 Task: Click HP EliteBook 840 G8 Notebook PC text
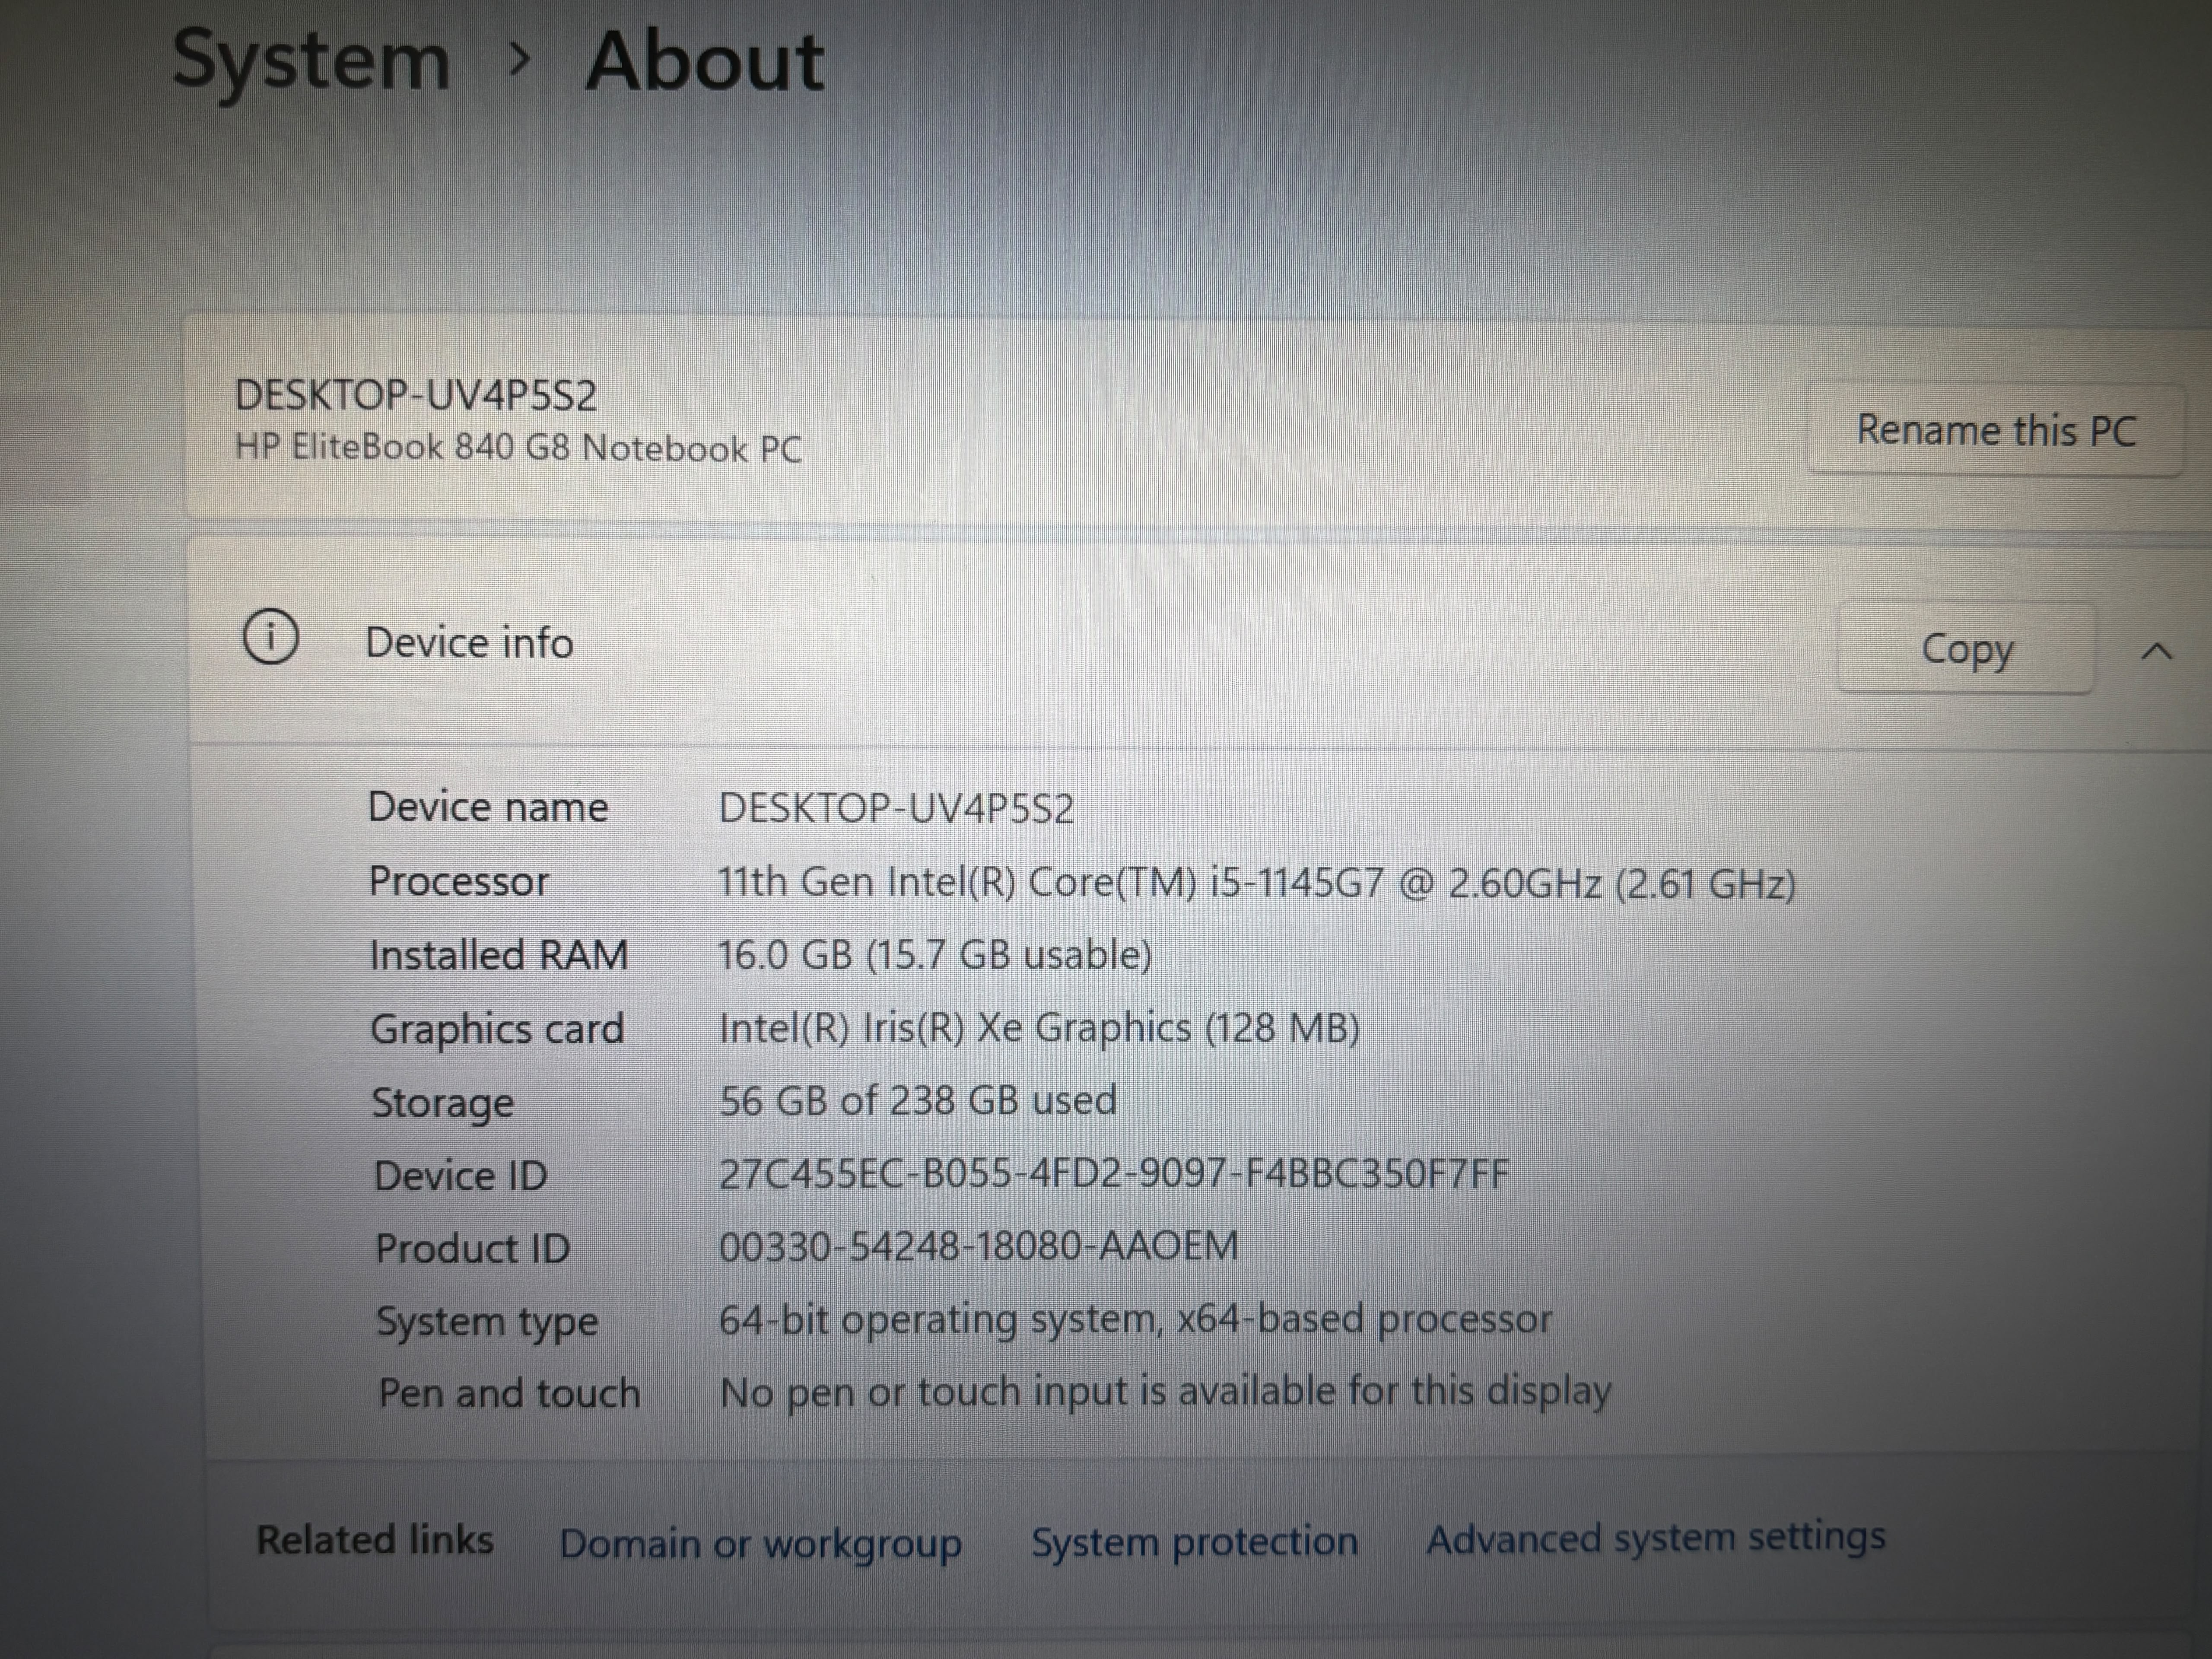point(518,448)
